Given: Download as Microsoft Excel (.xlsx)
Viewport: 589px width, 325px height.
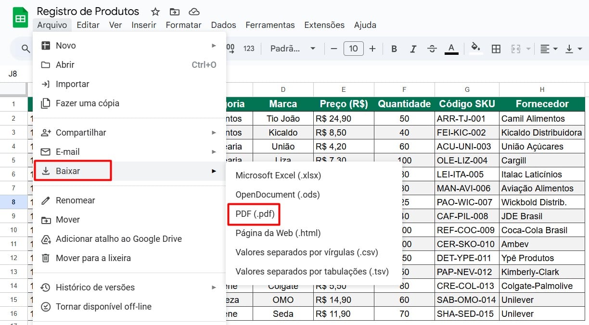Looking at the screenshot, I should 314,175.
